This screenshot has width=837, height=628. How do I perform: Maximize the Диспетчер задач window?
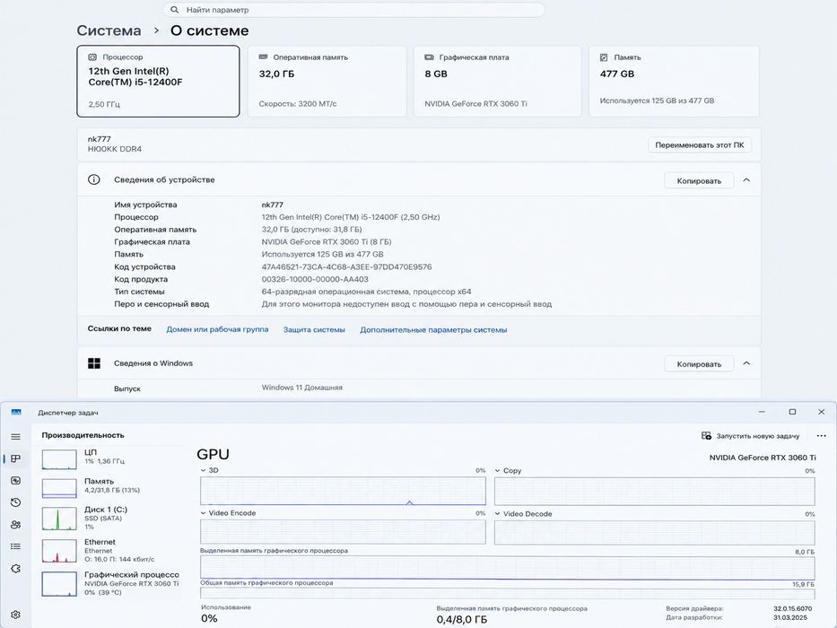[792, 412]
